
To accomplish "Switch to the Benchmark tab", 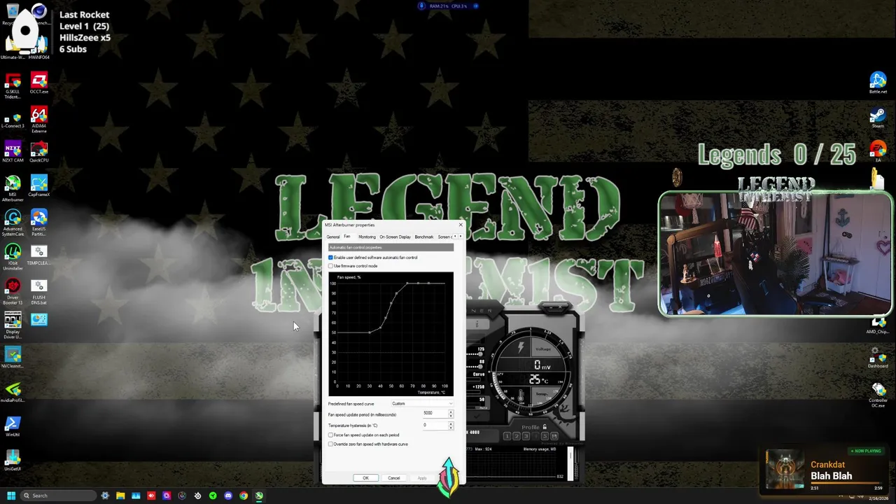I will coord(424,237).
